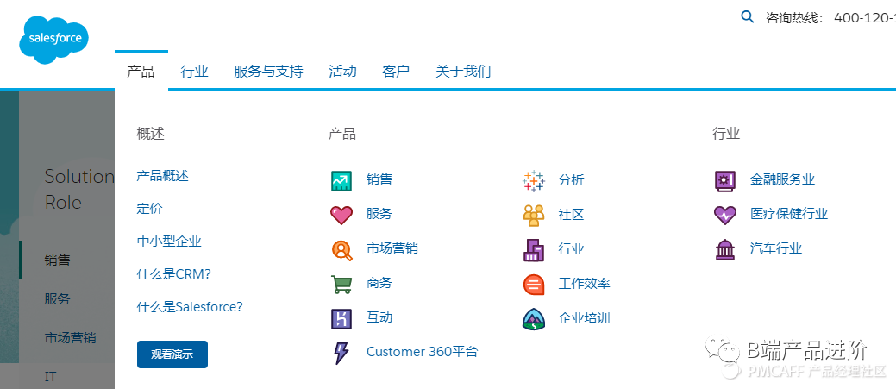The width and height of the screenshot is (896, 389).
Task: Select IT in the dimmed left sidebar
Action: point(50,376)
